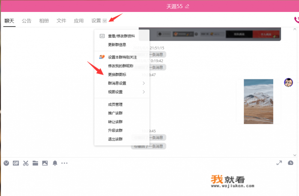The image size is (299, 196).
Task: Expand 视图设置 submenu arrow
Action: click(144, 92)
